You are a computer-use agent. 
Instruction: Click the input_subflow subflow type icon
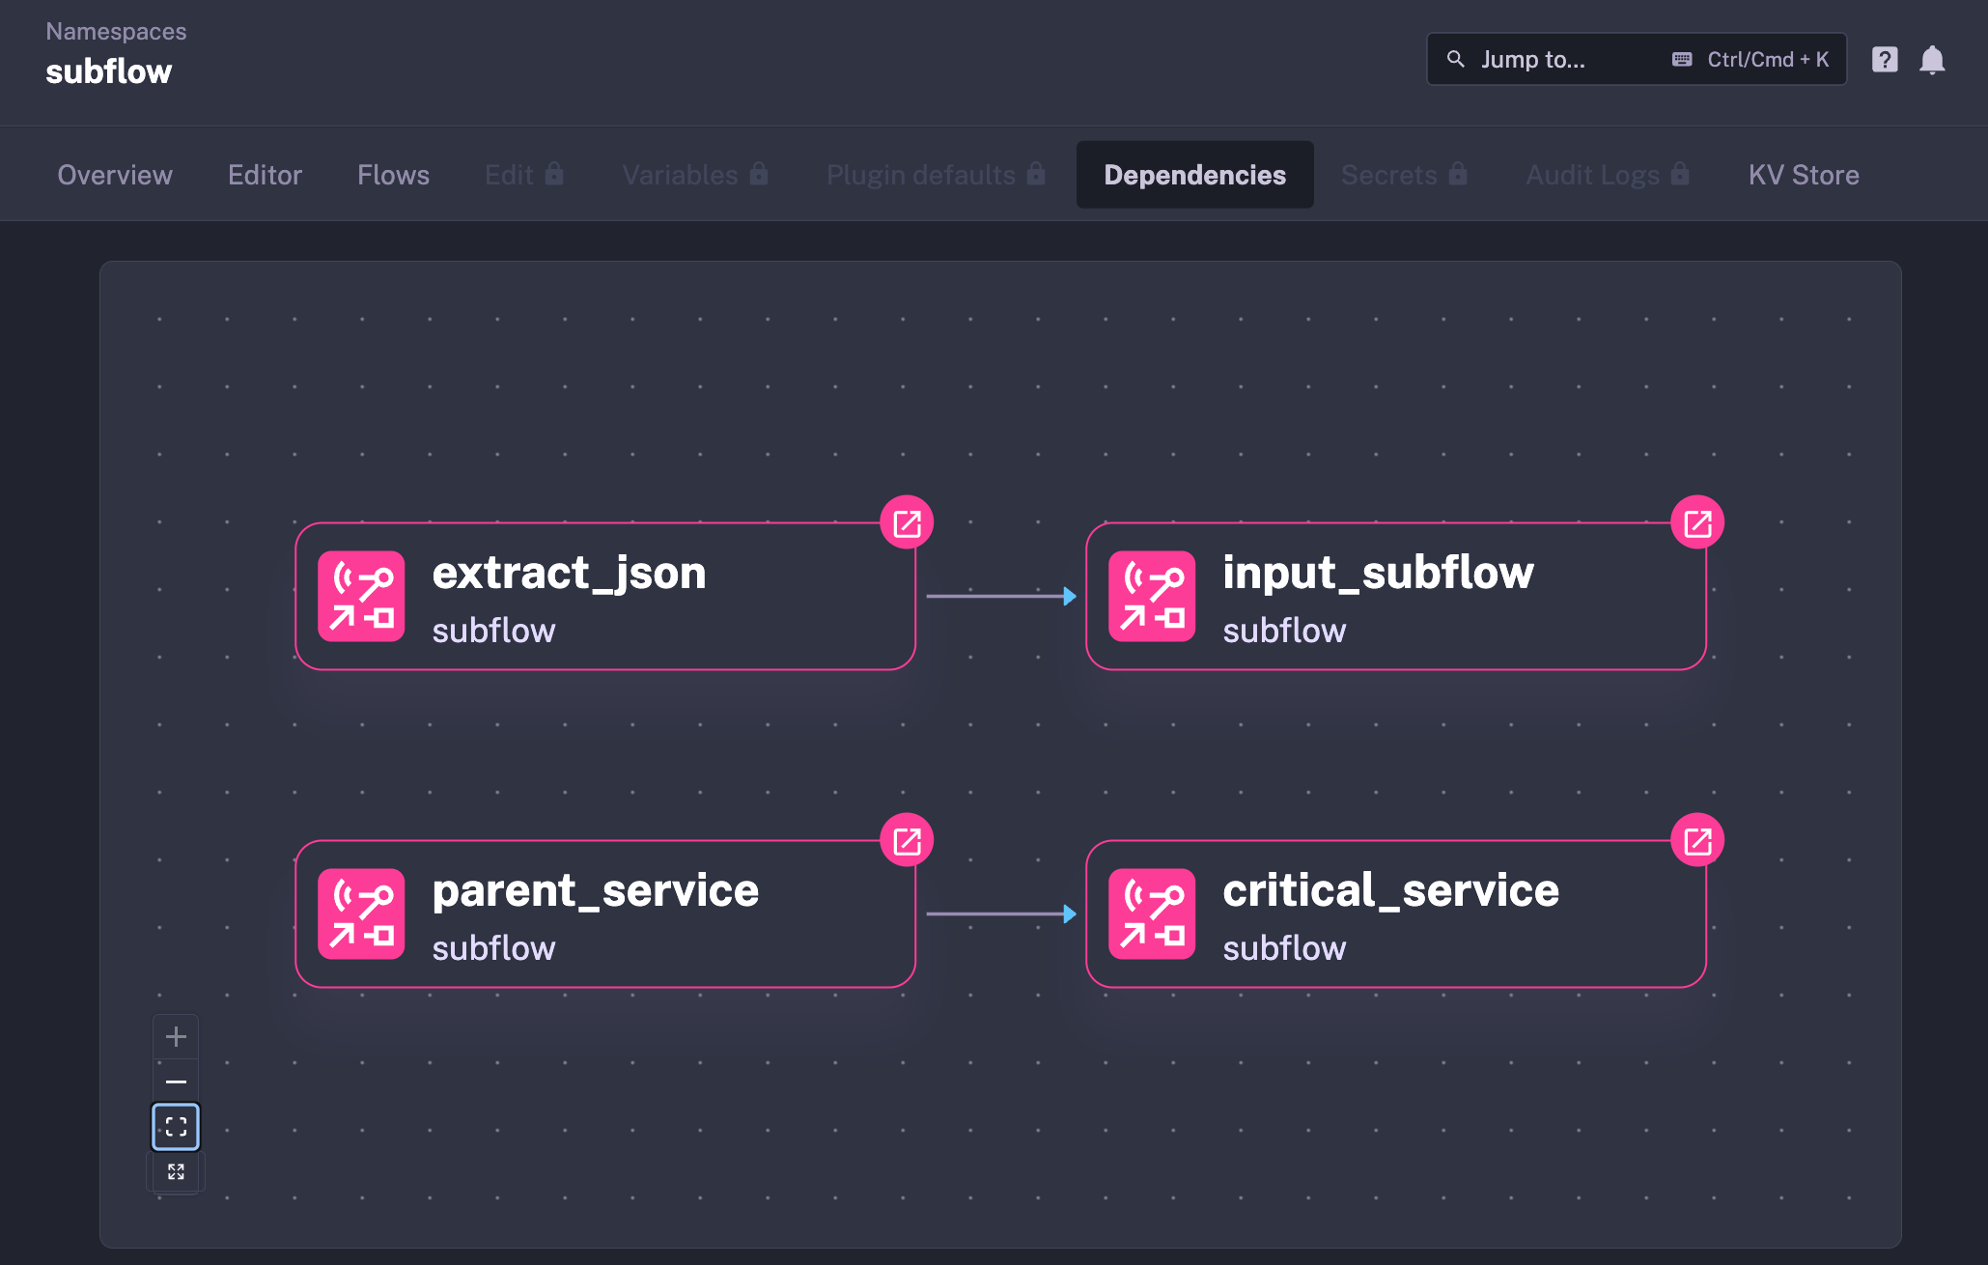[1151, 597]
